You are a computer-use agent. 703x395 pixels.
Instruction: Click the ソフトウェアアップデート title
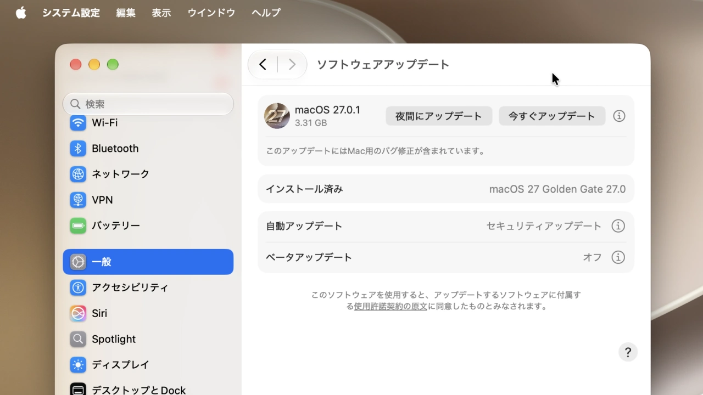[x=383, y=65]
